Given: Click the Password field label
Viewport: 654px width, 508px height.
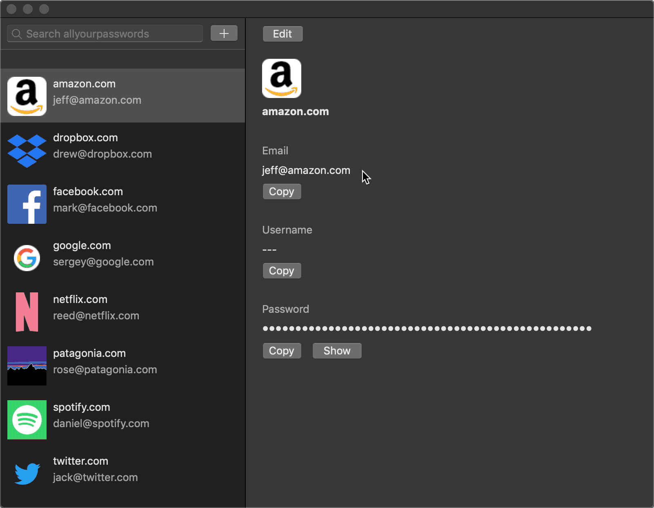Looking at the screenshot, I should pyautogui.click(x=285, y=309).
